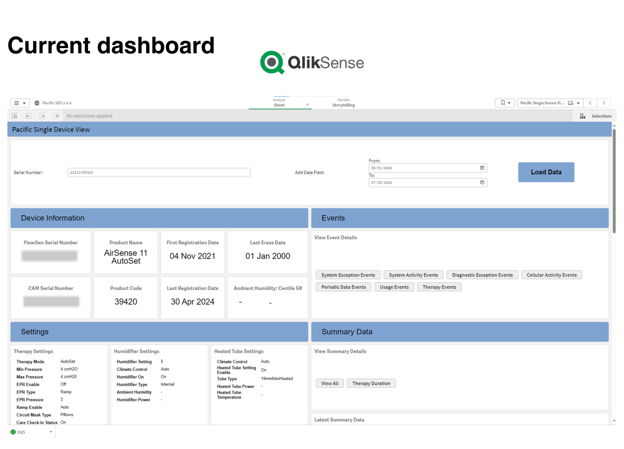
Task: Go to the next sheet
Action: (604, 103)
